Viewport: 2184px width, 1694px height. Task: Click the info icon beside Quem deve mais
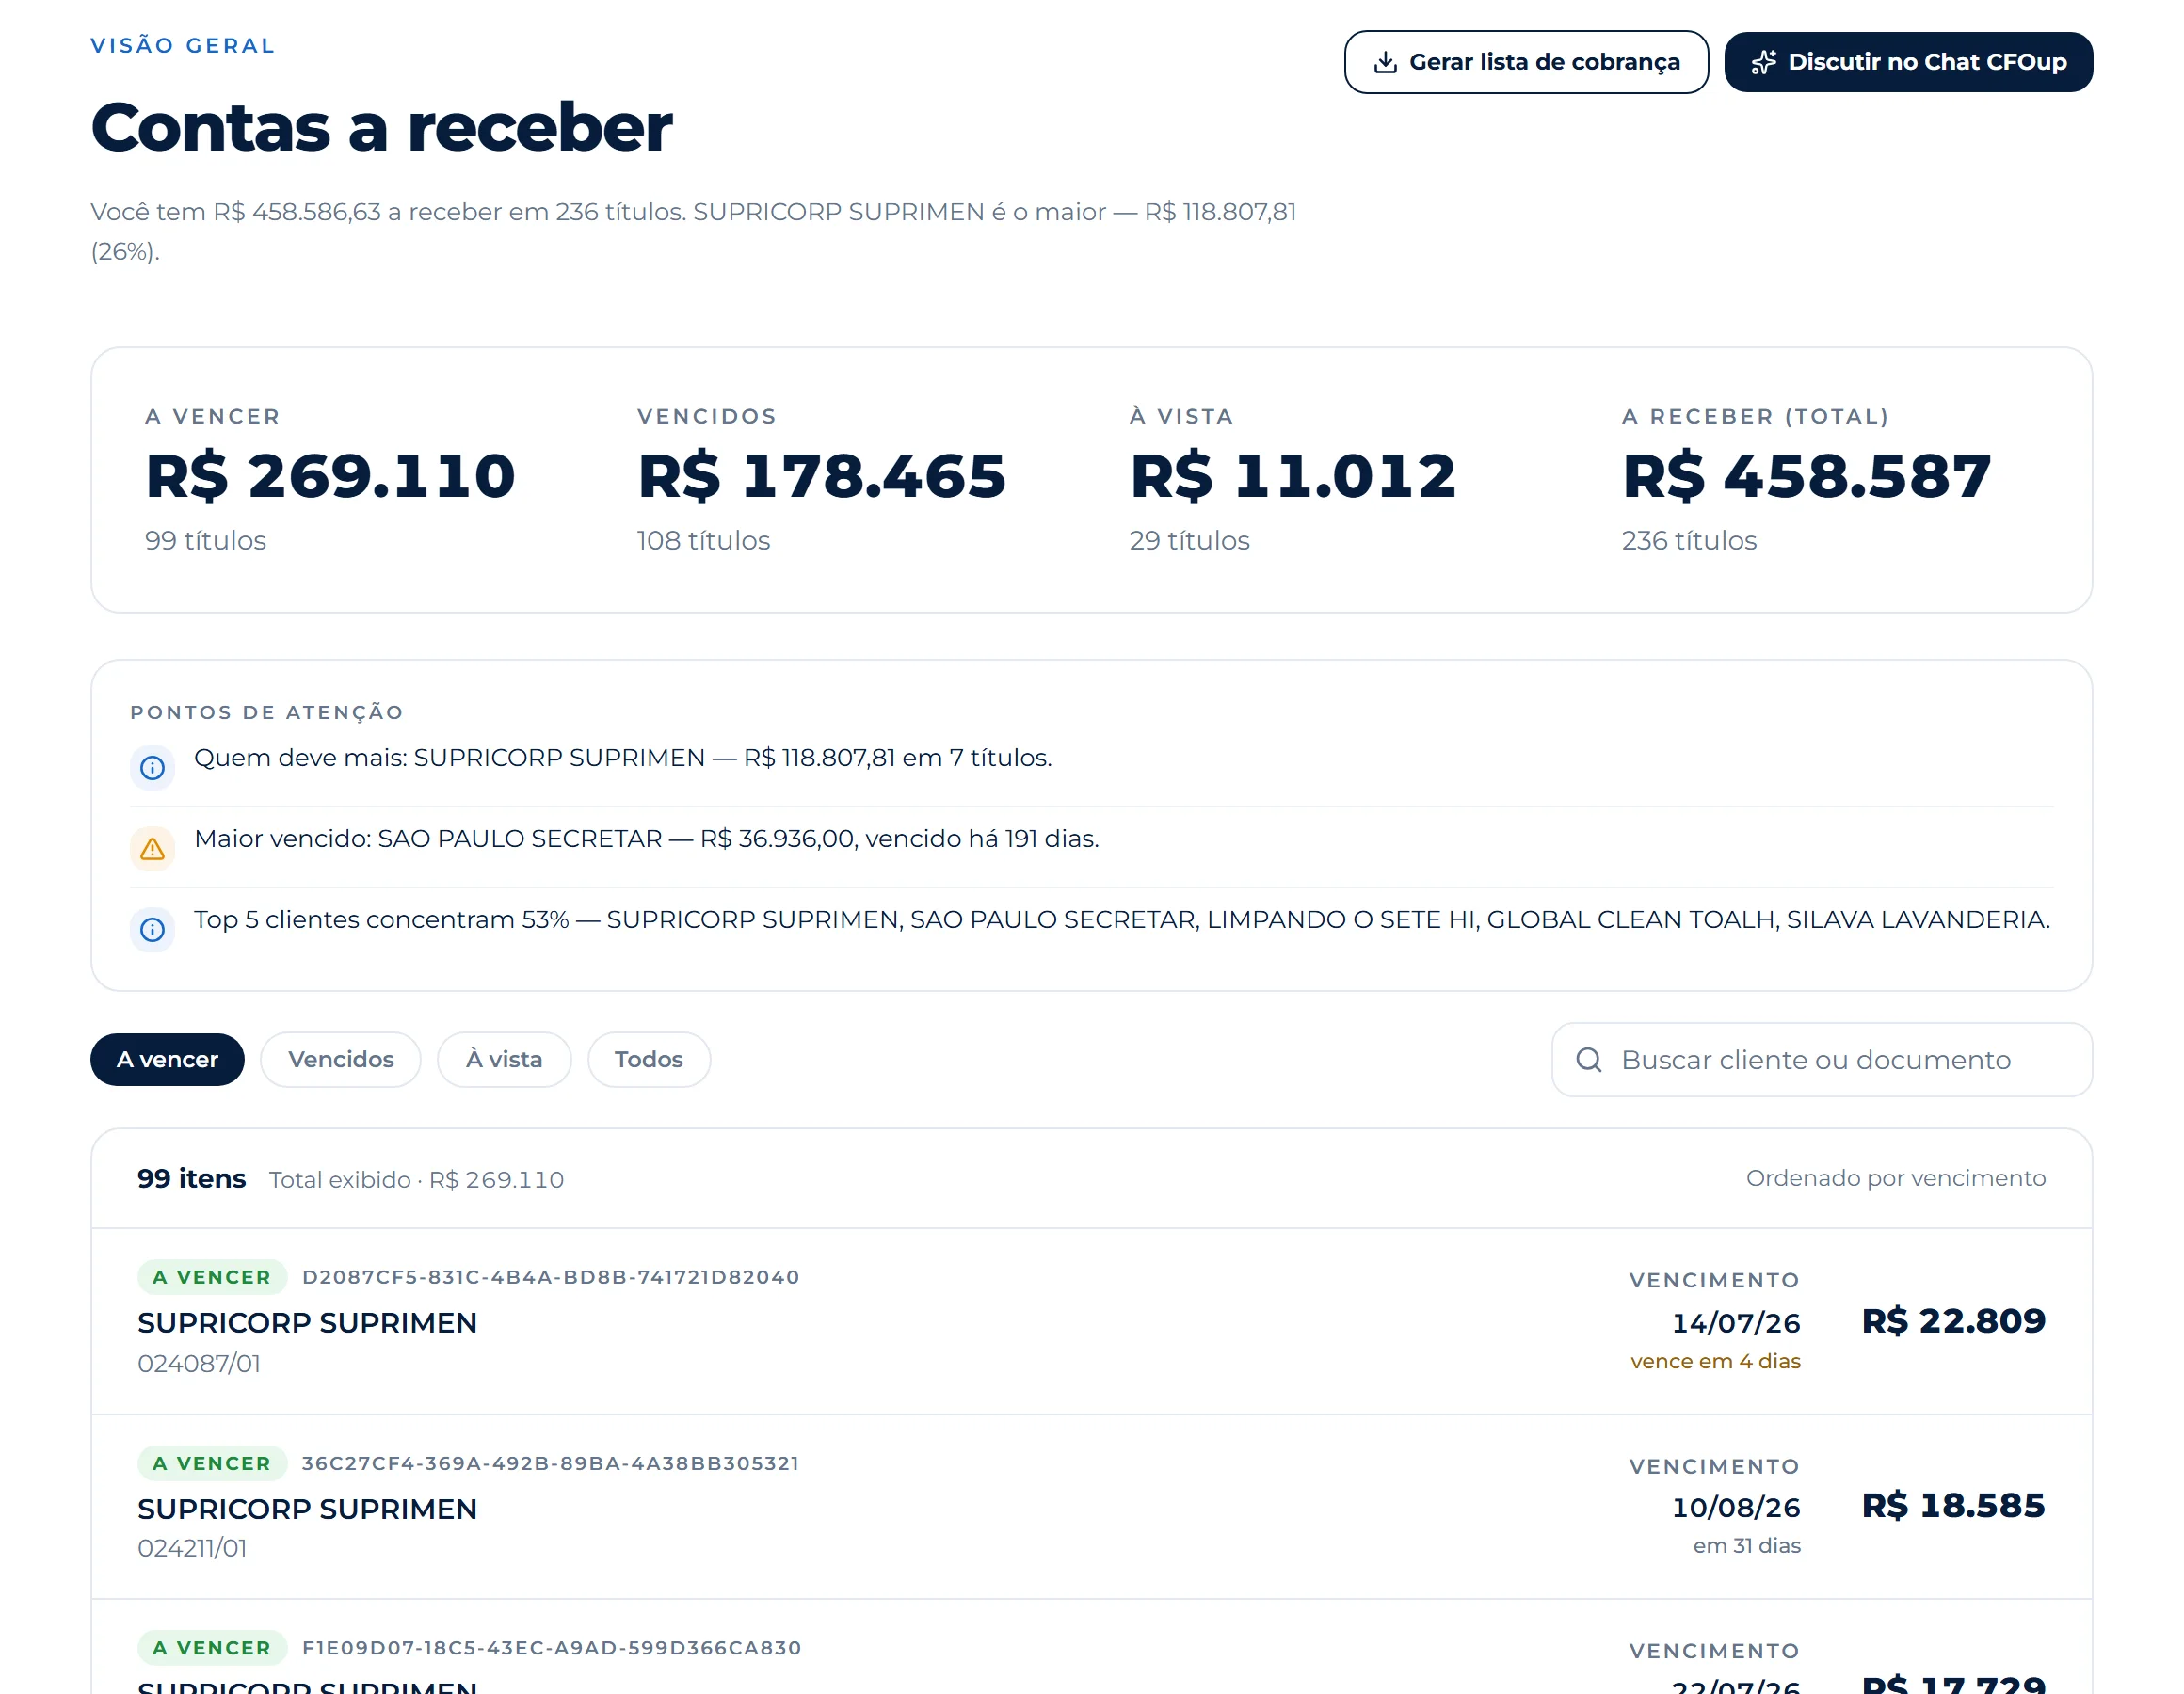pyautogui.click(x=152, y=768)
